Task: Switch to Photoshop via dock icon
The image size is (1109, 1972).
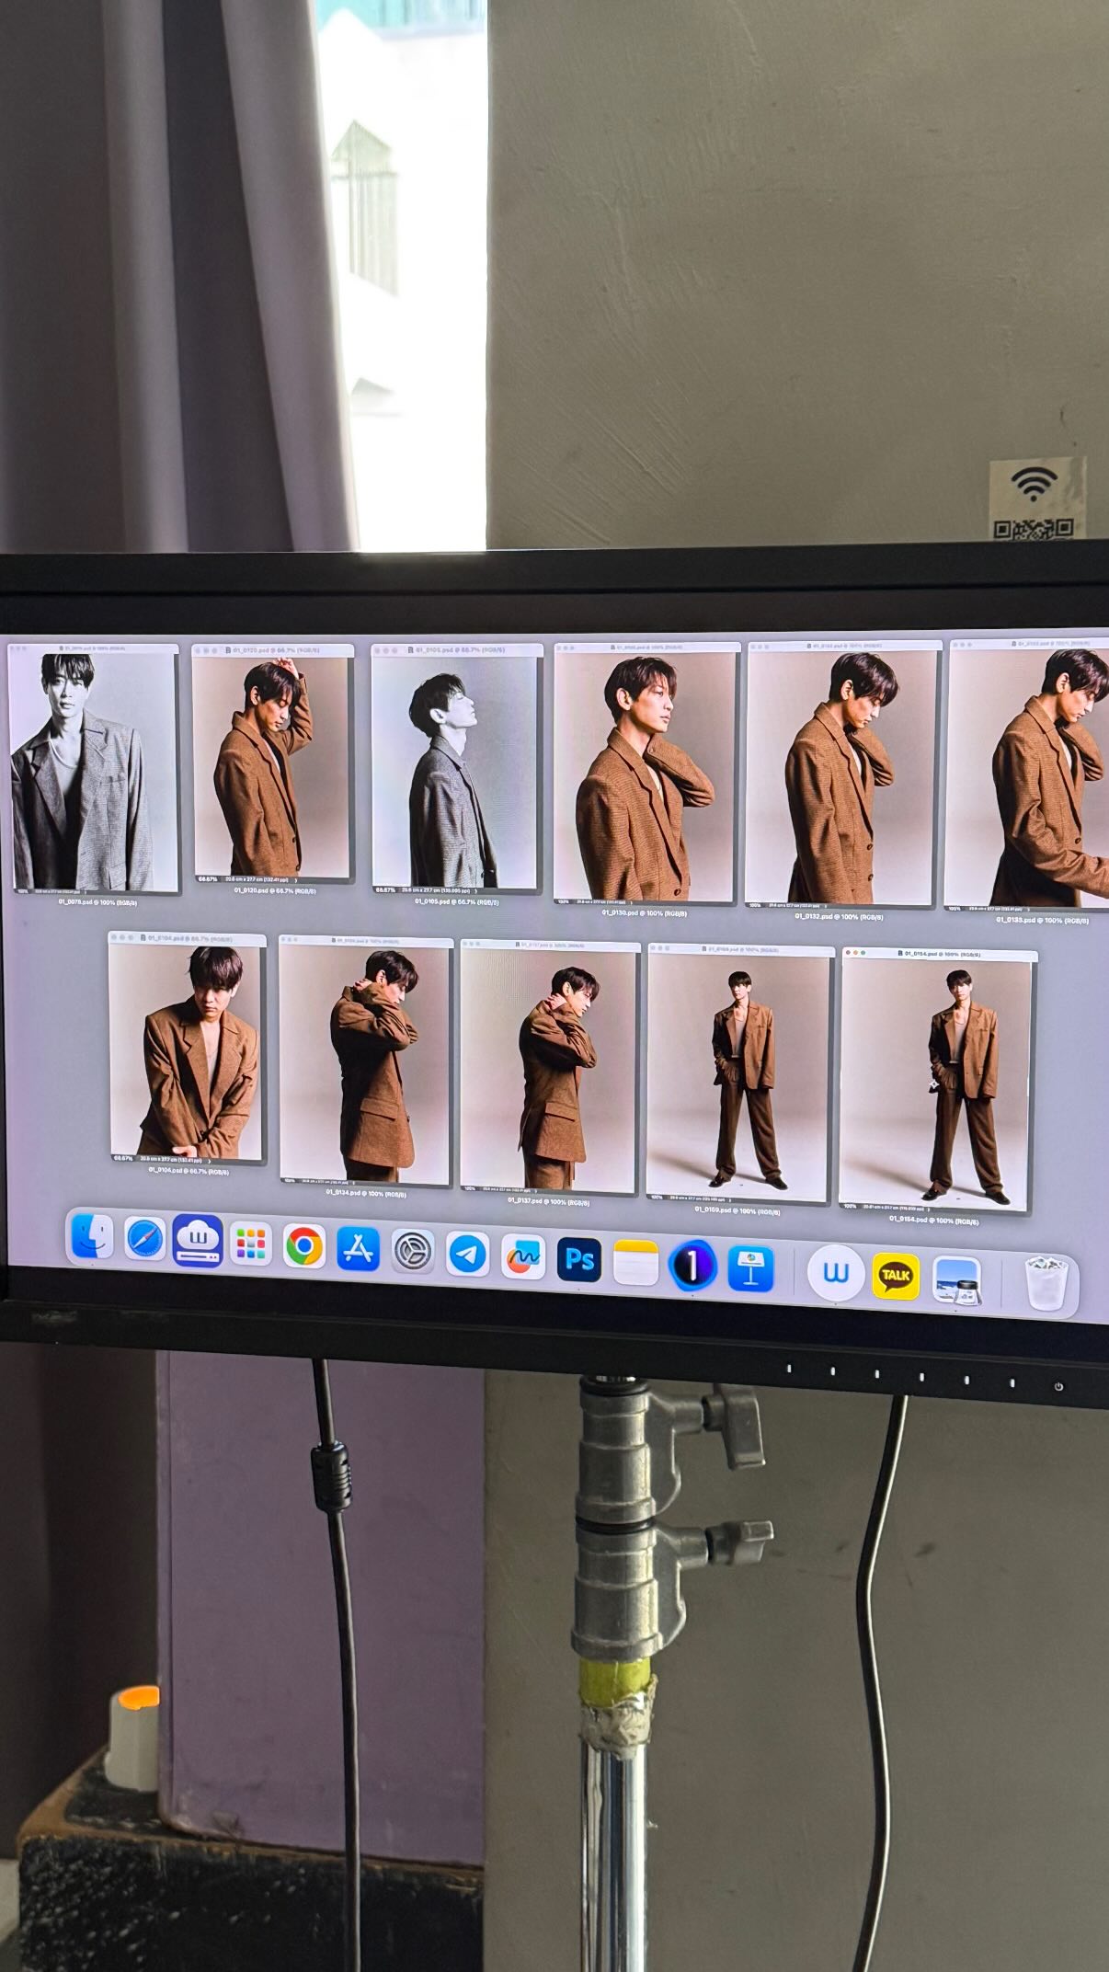Action: [578, 1259]
